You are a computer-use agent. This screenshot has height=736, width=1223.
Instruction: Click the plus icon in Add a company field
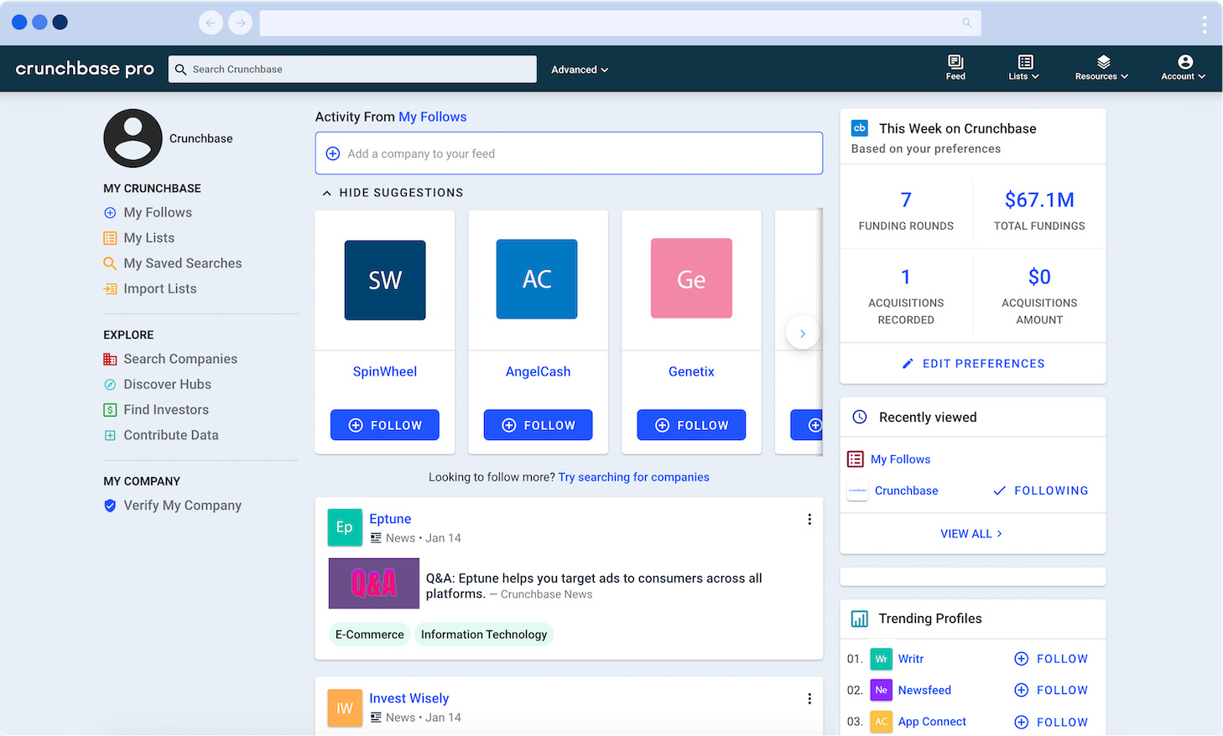[333, 153]
